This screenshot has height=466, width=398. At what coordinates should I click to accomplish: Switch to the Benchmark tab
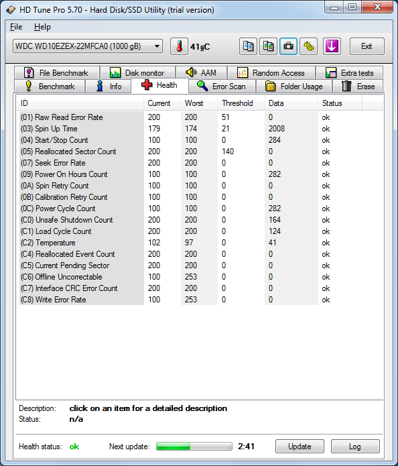point(50,86)
